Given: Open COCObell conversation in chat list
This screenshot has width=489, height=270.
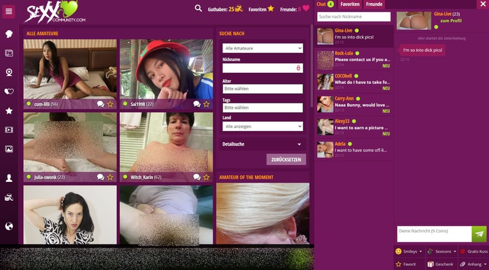Looking at the screenshot, I should 354,83.
